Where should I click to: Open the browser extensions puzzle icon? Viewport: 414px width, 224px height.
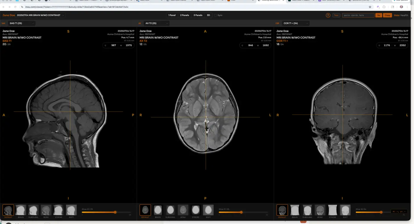tap(384, 7)
